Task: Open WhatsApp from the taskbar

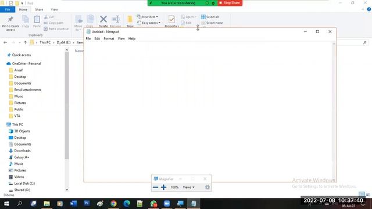Action: 153,203
